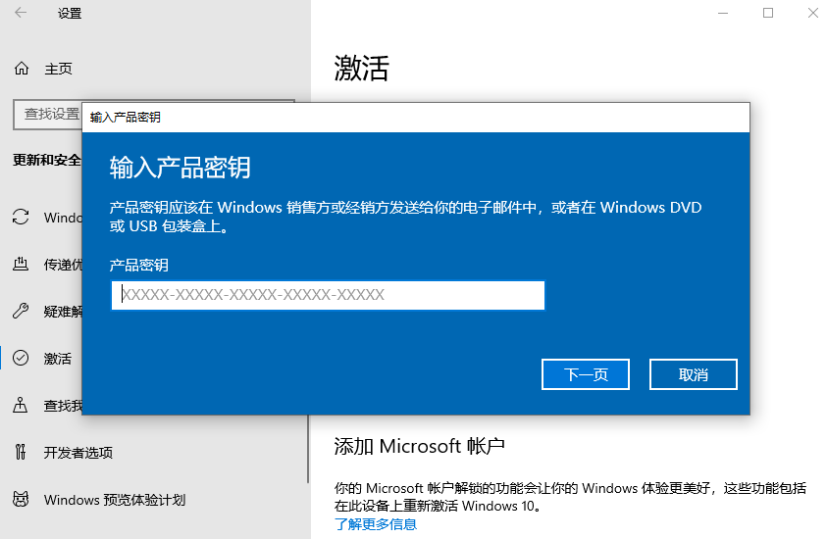Click the Windows Update refresh icon
Viewport: 827px width, 539px height.
[x=21, y=218]
